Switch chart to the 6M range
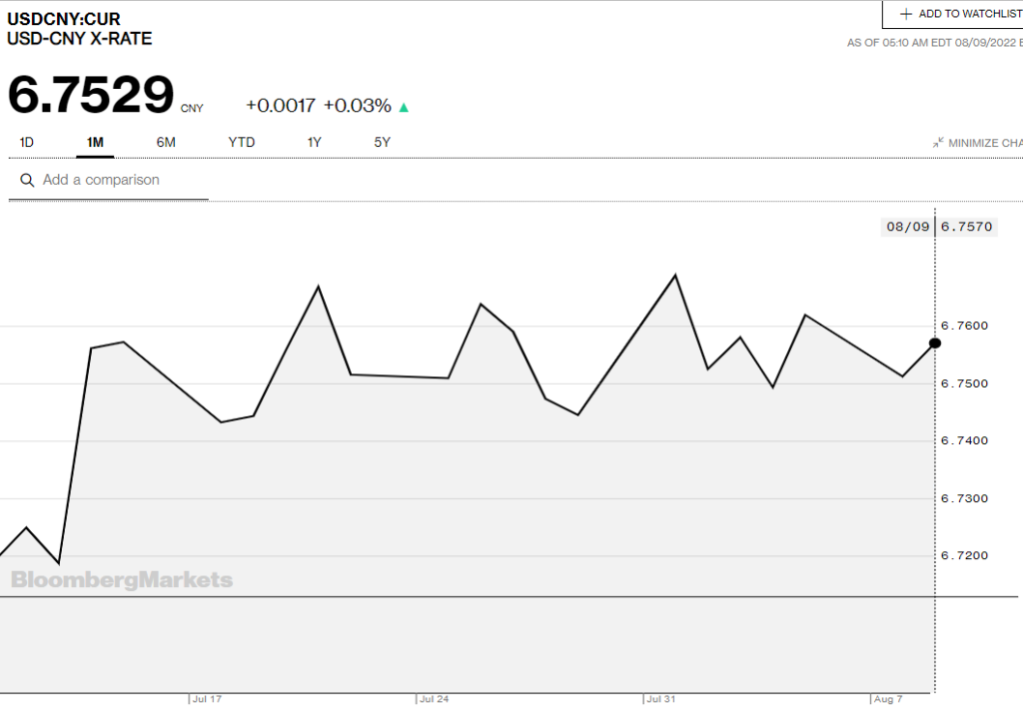The width and height of the screenshot is (1023, 711). (x=166, y=143)
